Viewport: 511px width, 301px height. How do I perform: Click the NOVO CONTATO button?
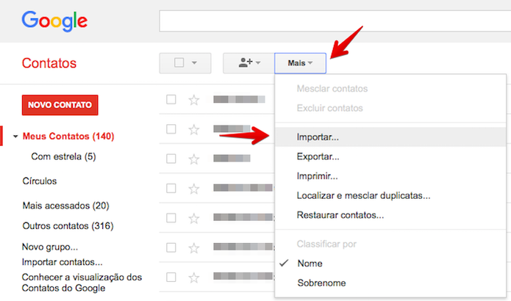pos(60,105)
